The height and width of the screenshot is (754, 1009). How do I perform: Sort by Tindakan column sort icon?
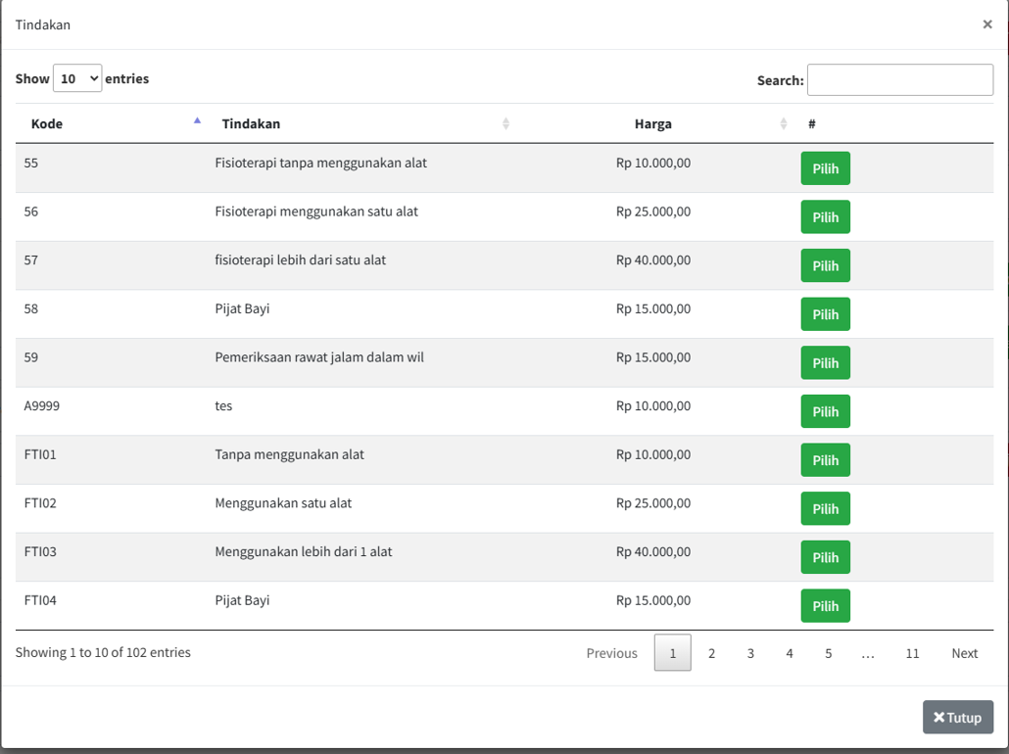pos(505,123)
